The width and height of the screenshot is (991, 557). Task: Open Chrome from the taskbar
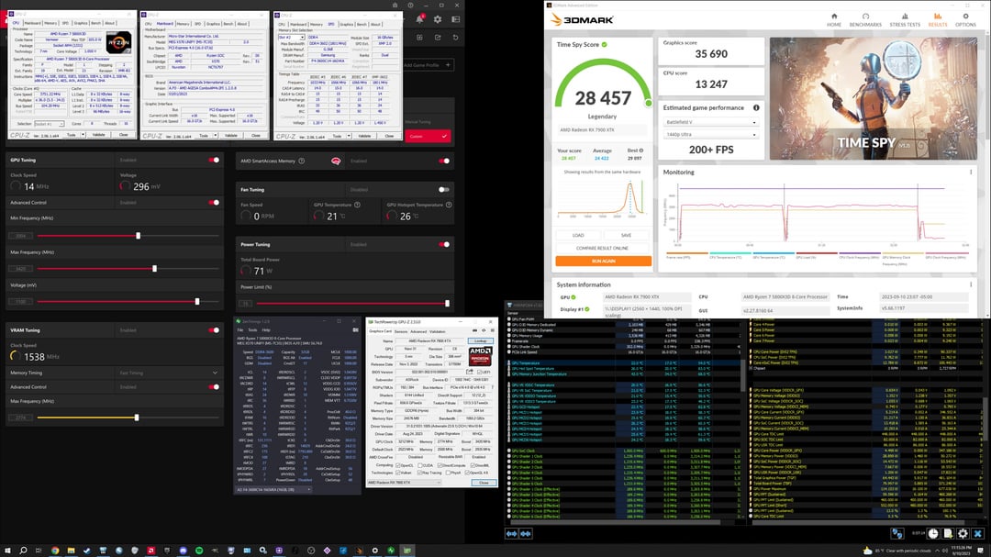55,551
